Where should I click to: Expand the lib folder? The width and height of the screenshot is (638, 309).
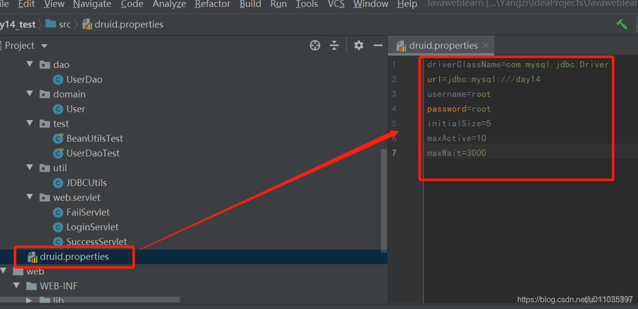(x=29, y=300)
